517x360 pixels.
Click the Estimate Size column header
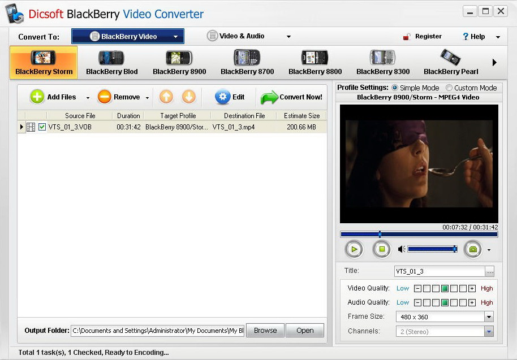click(301, 116)
